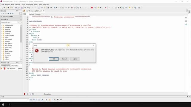Click the object filter text input
191x107 pixels.
9,23
